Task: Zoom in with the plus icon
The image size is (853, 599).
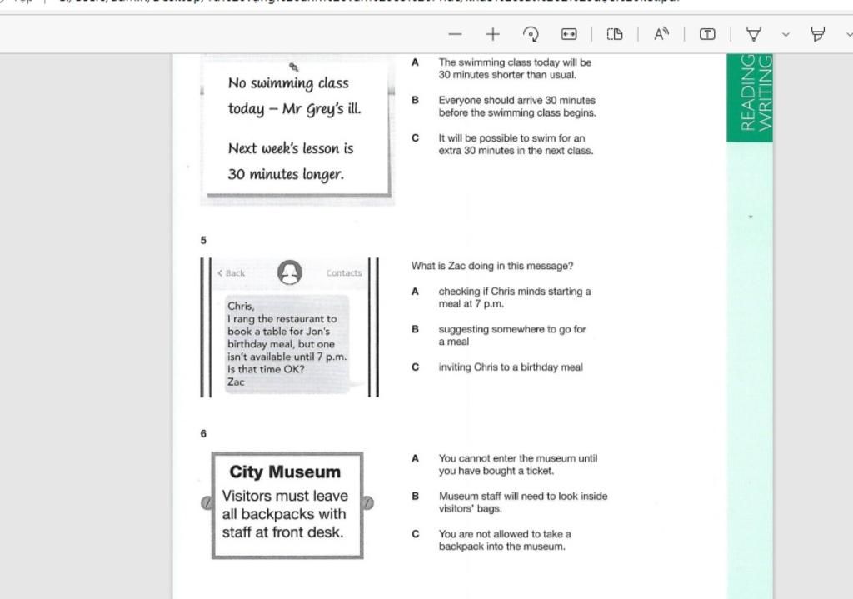Action: pos(493,34)
